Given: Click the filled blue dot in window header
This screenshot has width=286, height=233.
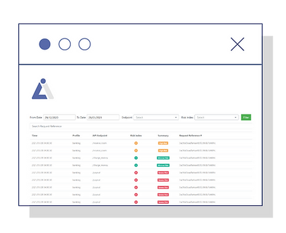Looking at the screenshot, I should point(45,44).
